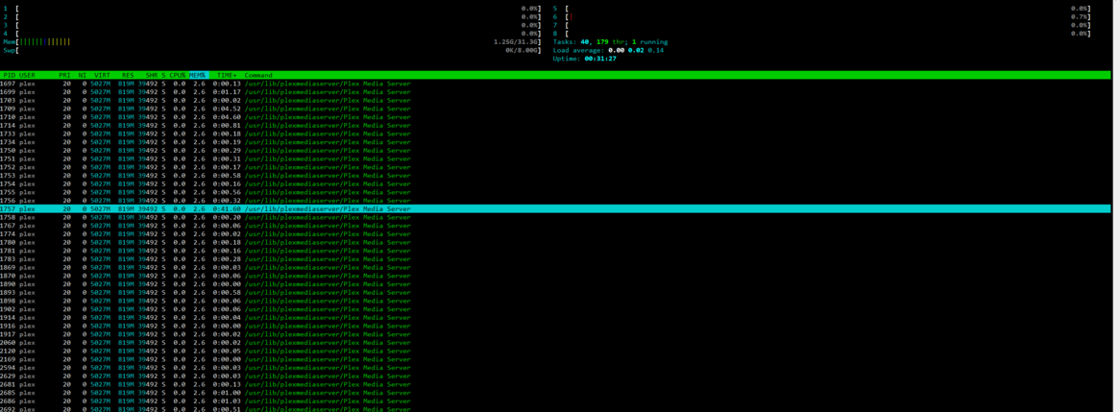Select process row with PID 1783
Viewport: 1120px width, 412px height.
pyautogui.click(x=556, y=258)
